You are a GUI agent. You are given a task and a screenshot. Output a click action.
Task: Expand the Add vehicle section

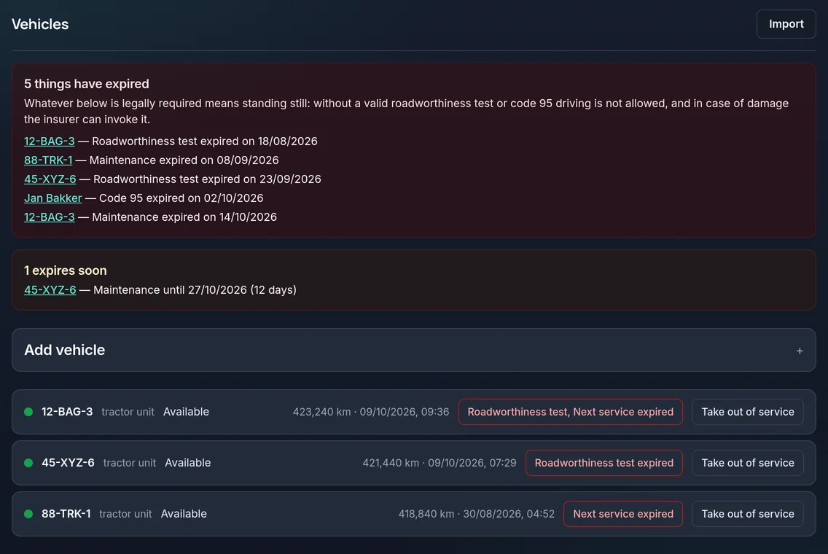(x=413, y=350)
